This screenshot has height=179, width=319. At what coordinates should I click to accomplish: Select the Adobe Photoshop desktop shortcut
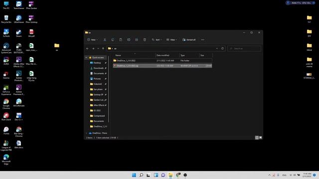19,76
